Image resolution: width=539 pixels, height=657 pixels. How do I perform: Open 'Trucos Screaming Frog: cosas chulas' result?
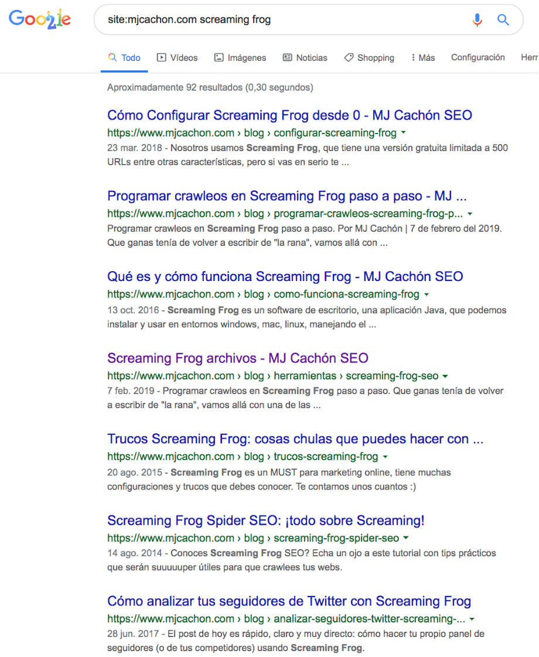[x=295, y=439]
